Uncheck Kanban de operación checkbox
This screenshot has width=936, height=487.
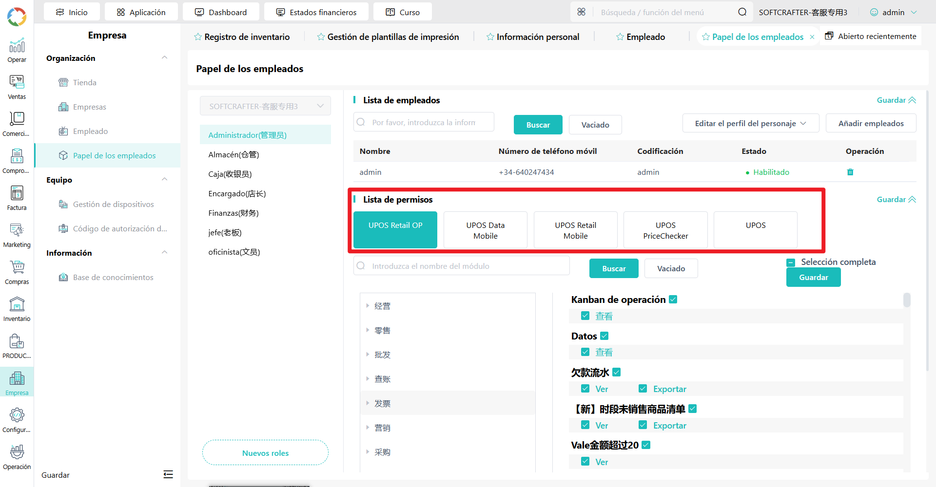pyautogui.click(x=673, y=300)
